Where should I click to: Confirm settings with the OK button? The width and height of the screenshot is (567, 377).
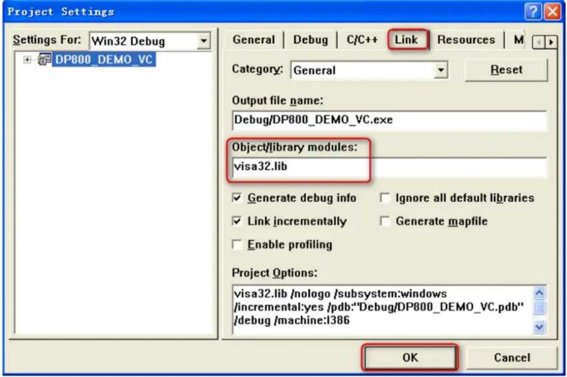(410, 358)
